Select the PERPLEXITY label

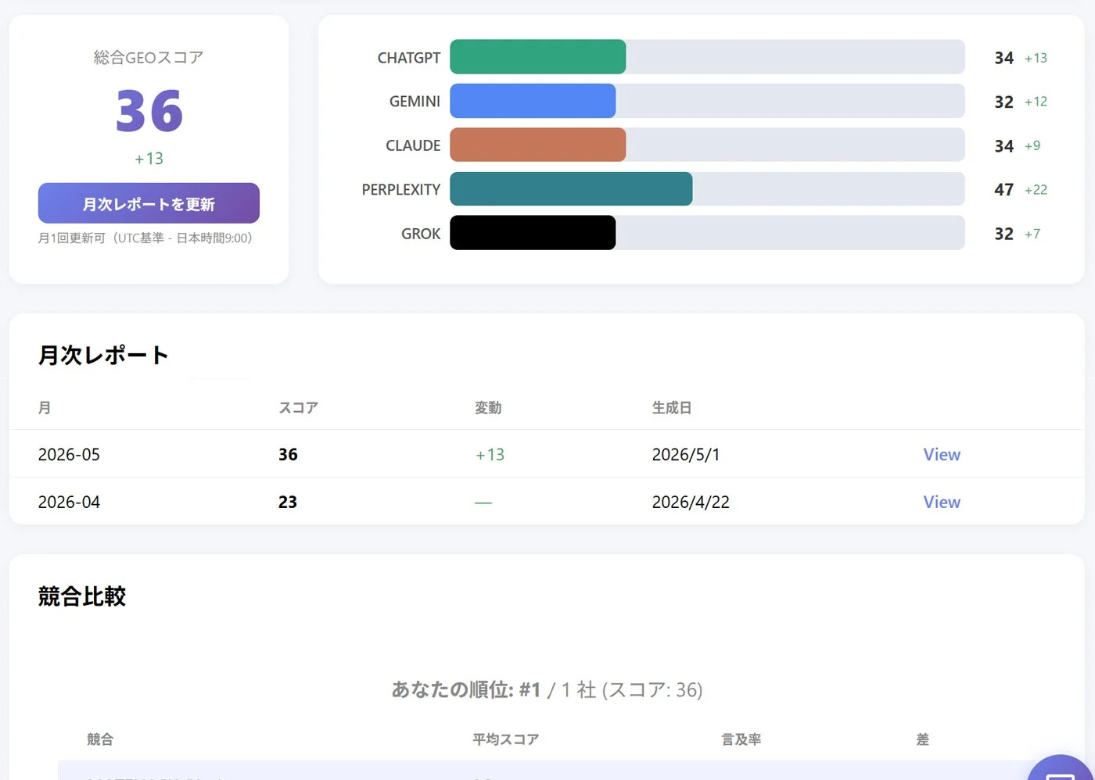pos(401,189)
